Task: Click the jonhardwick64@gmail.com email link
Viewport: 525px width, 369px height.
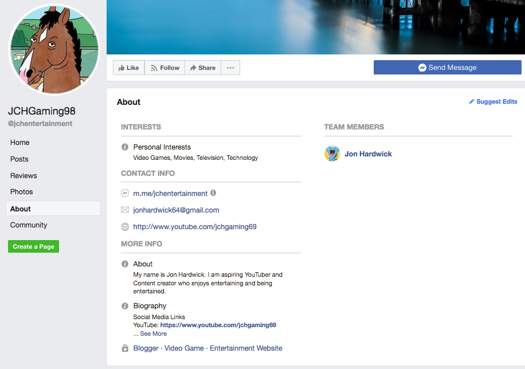Action: [176, 210]
